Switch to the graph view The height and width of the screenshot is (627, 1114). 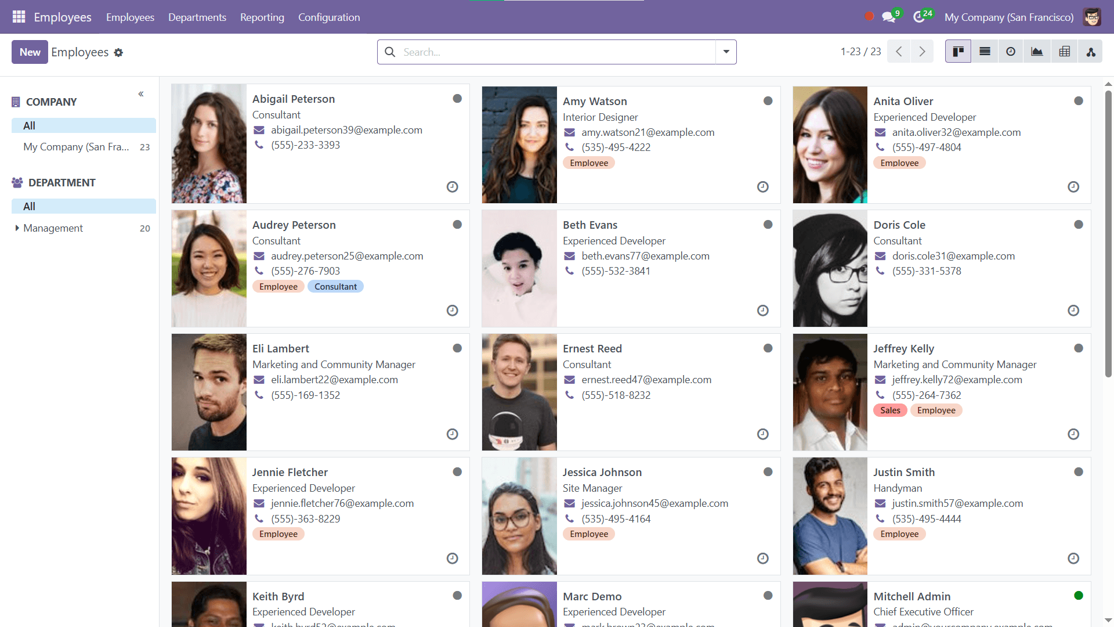pyautogui.click(x=1037, y=51)
